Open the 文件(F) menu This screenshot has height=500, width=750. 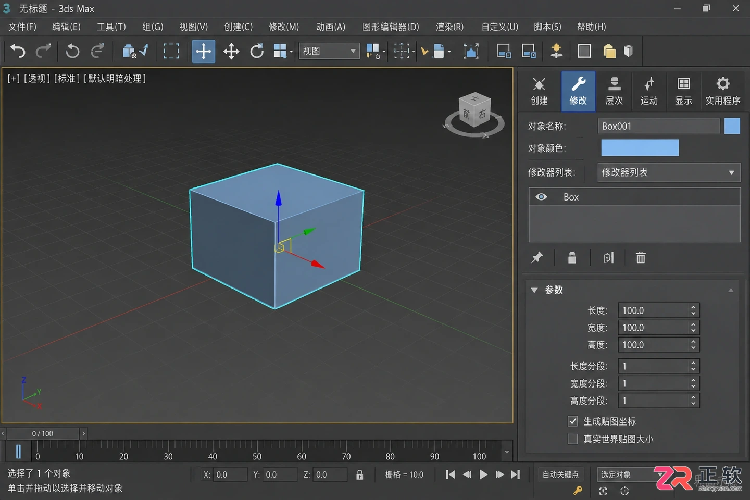[22, 27]
